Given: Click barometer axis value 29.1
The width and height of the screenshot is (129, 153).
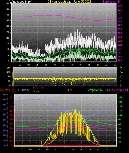Looking at the screenshot, I should pos(120,49).
